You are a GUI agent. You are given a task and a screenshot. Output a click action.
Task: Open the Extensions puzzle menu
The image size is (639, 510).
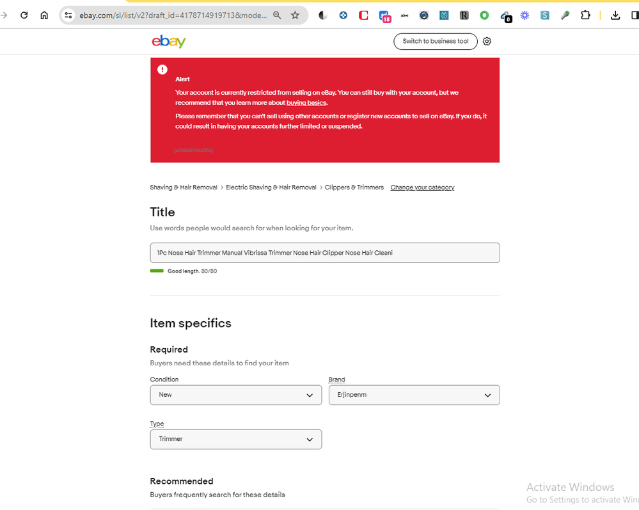(x=585, y=15)
